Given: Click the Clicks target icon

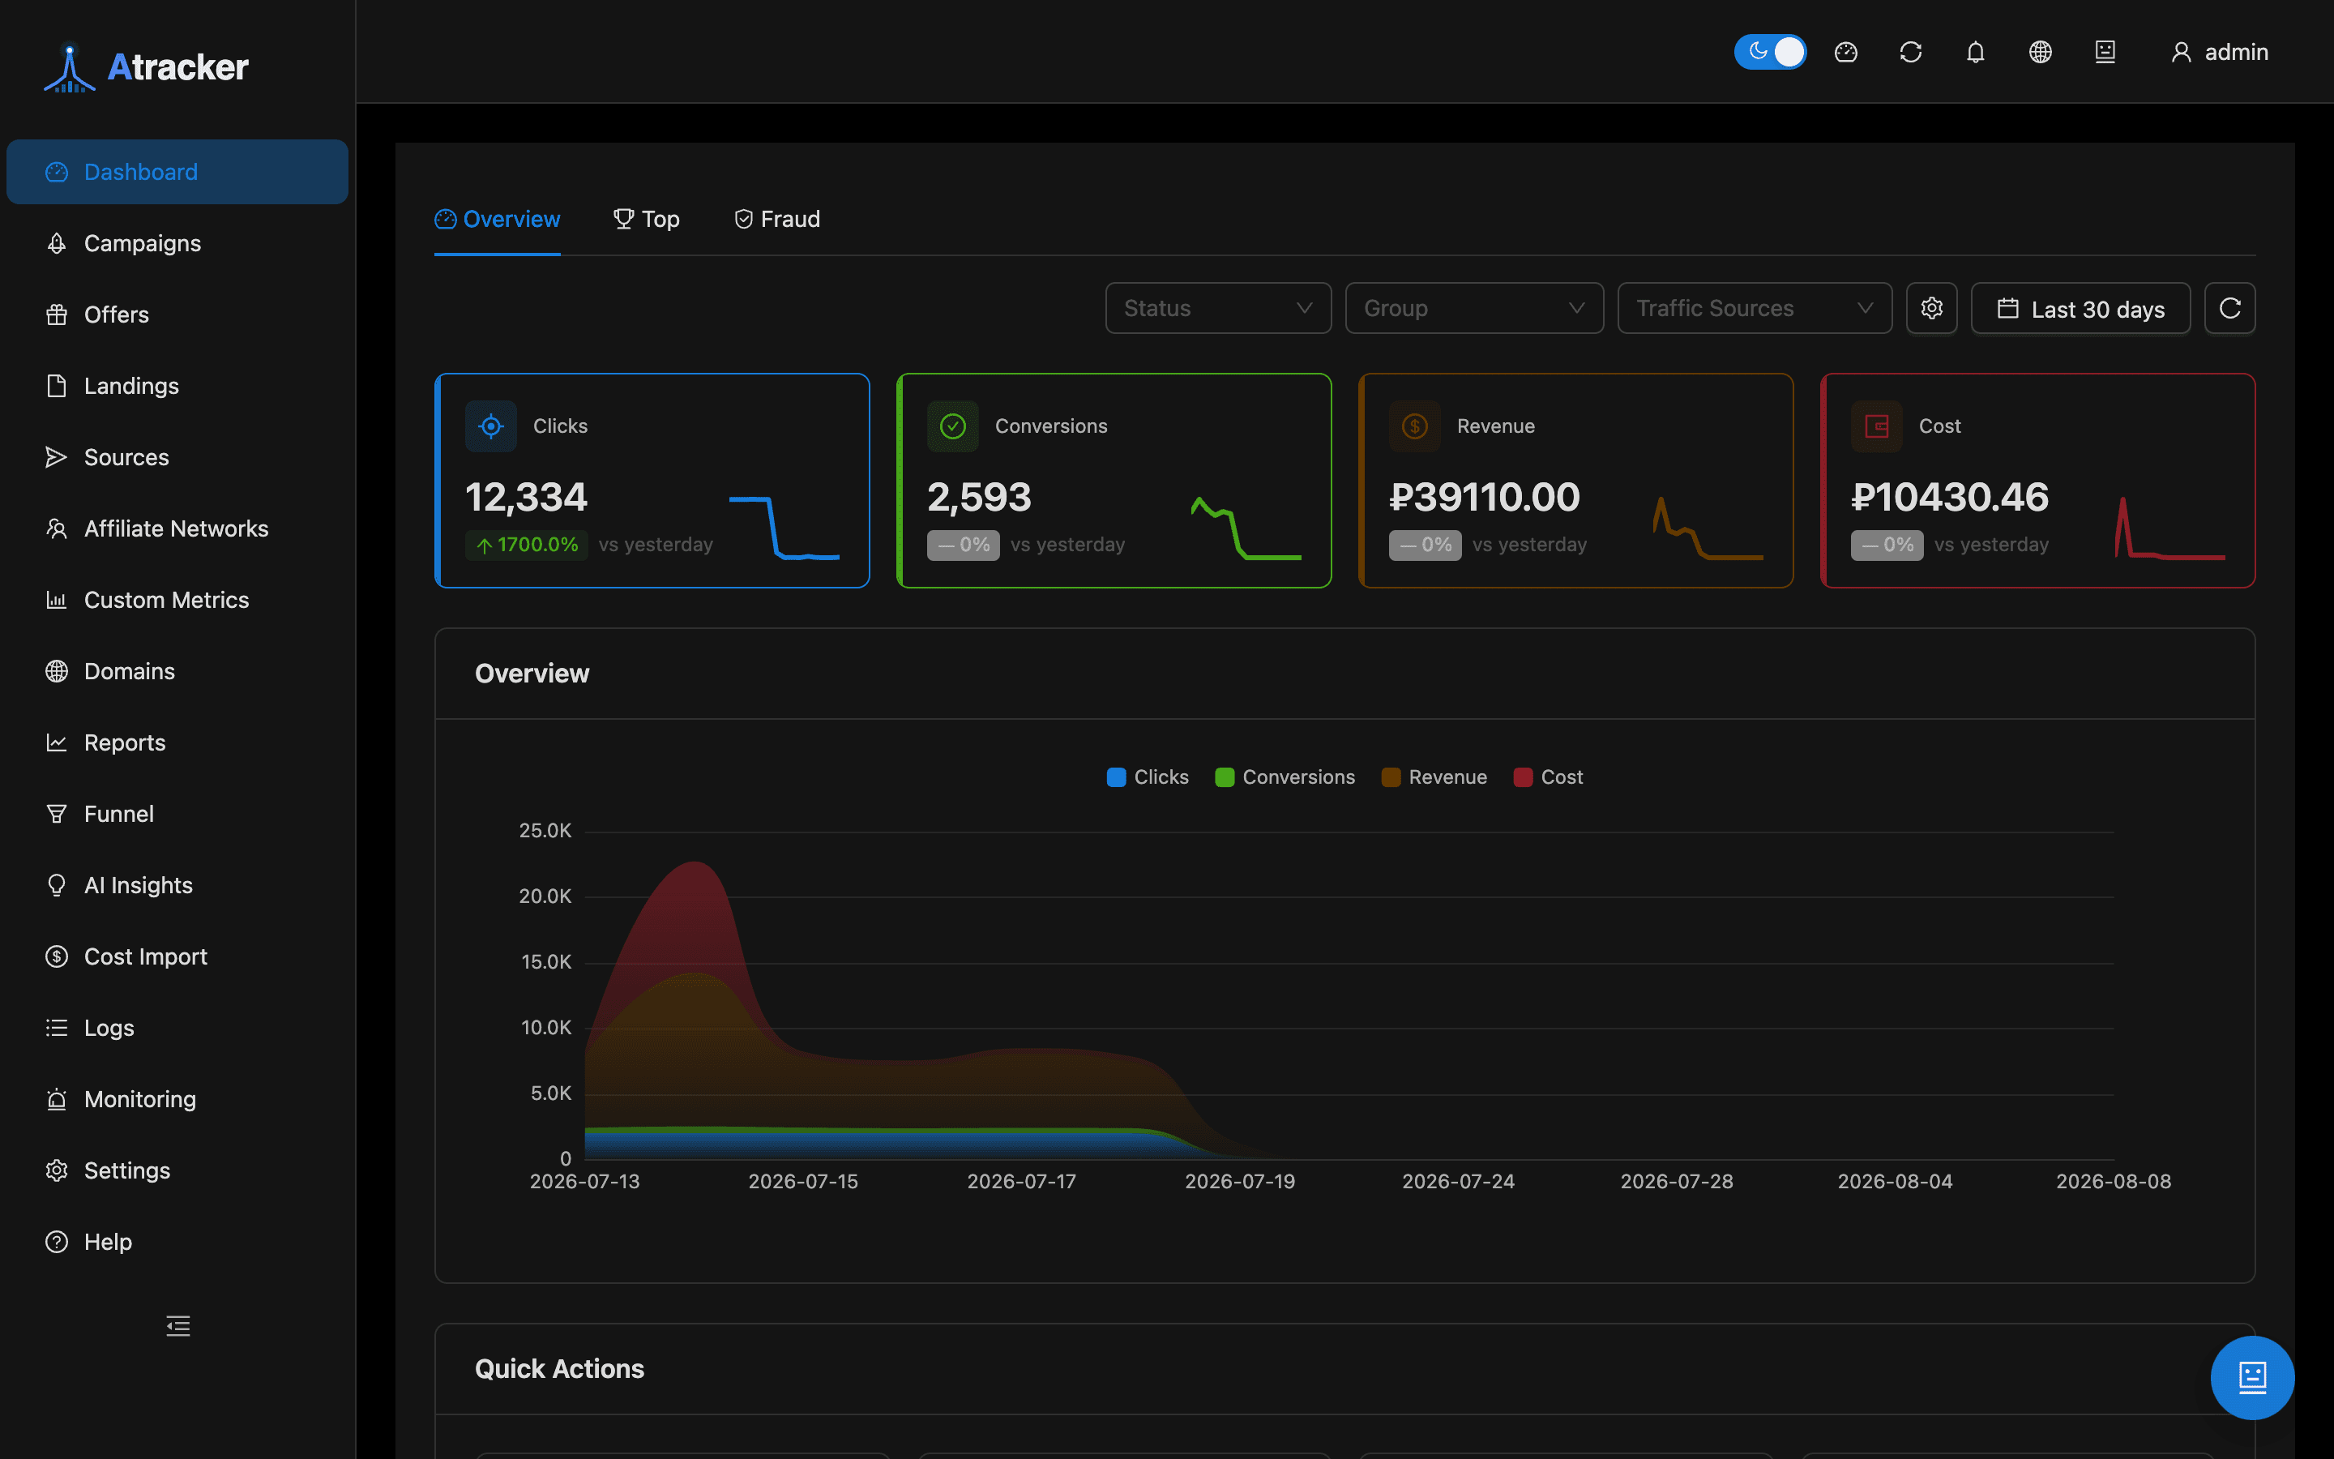Looking at the screenshot, I should point(491,426).
